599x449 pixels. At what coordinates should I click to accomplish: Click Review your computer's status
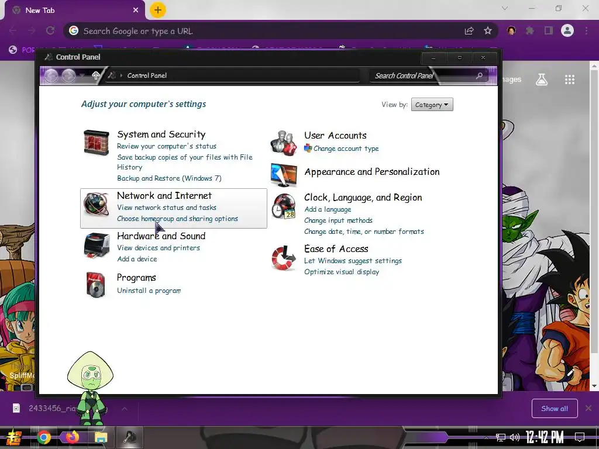coord(167,146)
